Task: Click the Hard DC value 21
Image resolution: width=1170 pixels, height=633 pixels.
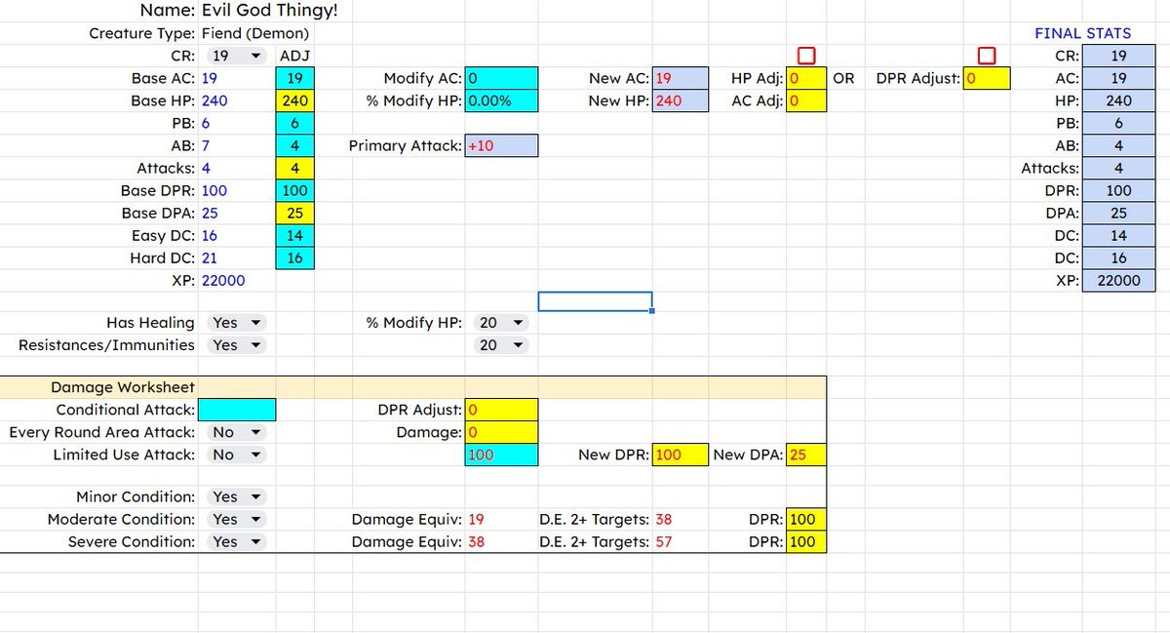Action: coord(209,257)
